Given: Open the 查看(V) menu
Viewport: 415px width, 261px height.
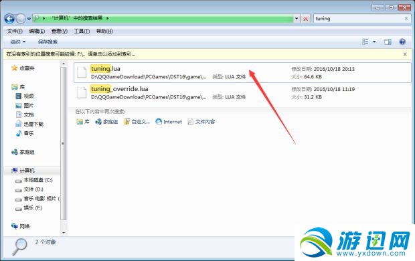Looking at the screenshot, I should click(60, 31).
